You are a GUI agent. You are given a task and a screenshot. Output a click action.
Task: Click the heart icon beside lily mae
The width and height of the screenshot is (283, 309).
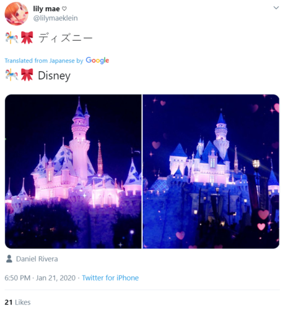(x=64, y=9)
